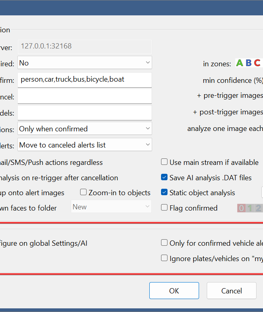The image size is (263, 312).
Task: Click the object list field with person,car,truck
Action: point(85,80)
